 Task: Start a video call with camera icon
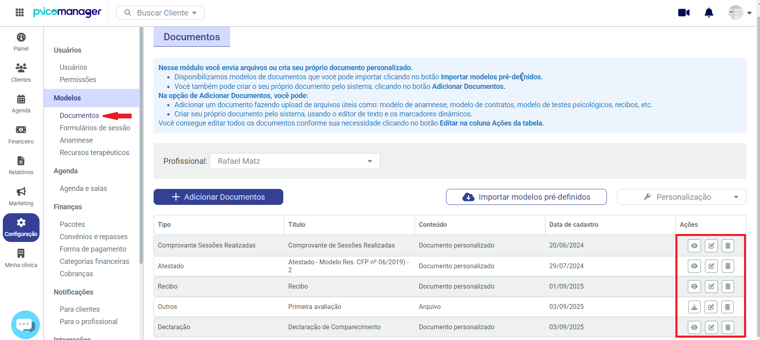click(684, 13)
